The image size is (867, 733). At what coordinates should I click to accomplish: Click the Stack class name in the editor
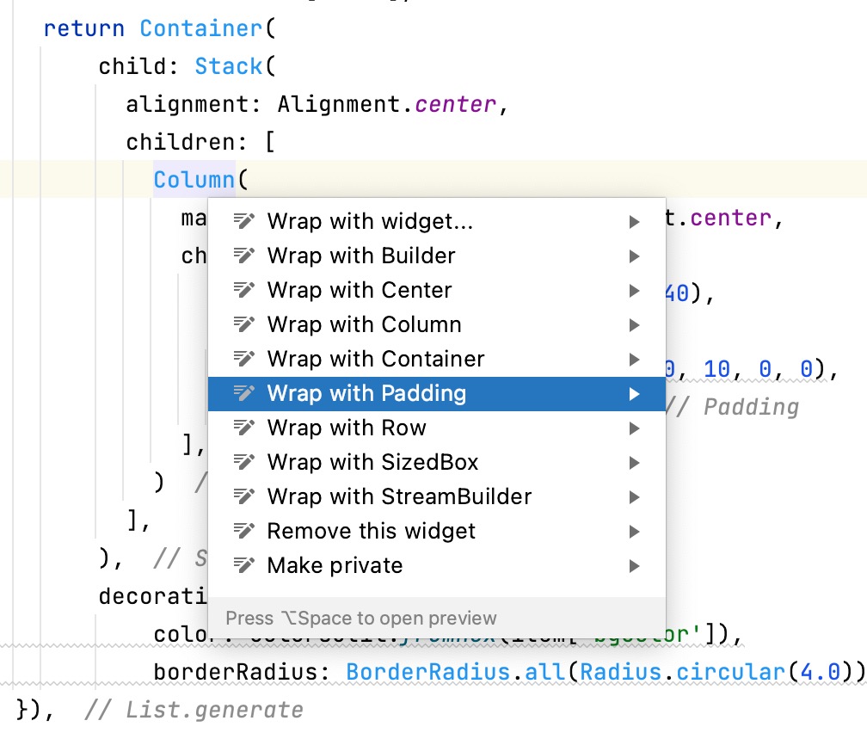[228, 66]
